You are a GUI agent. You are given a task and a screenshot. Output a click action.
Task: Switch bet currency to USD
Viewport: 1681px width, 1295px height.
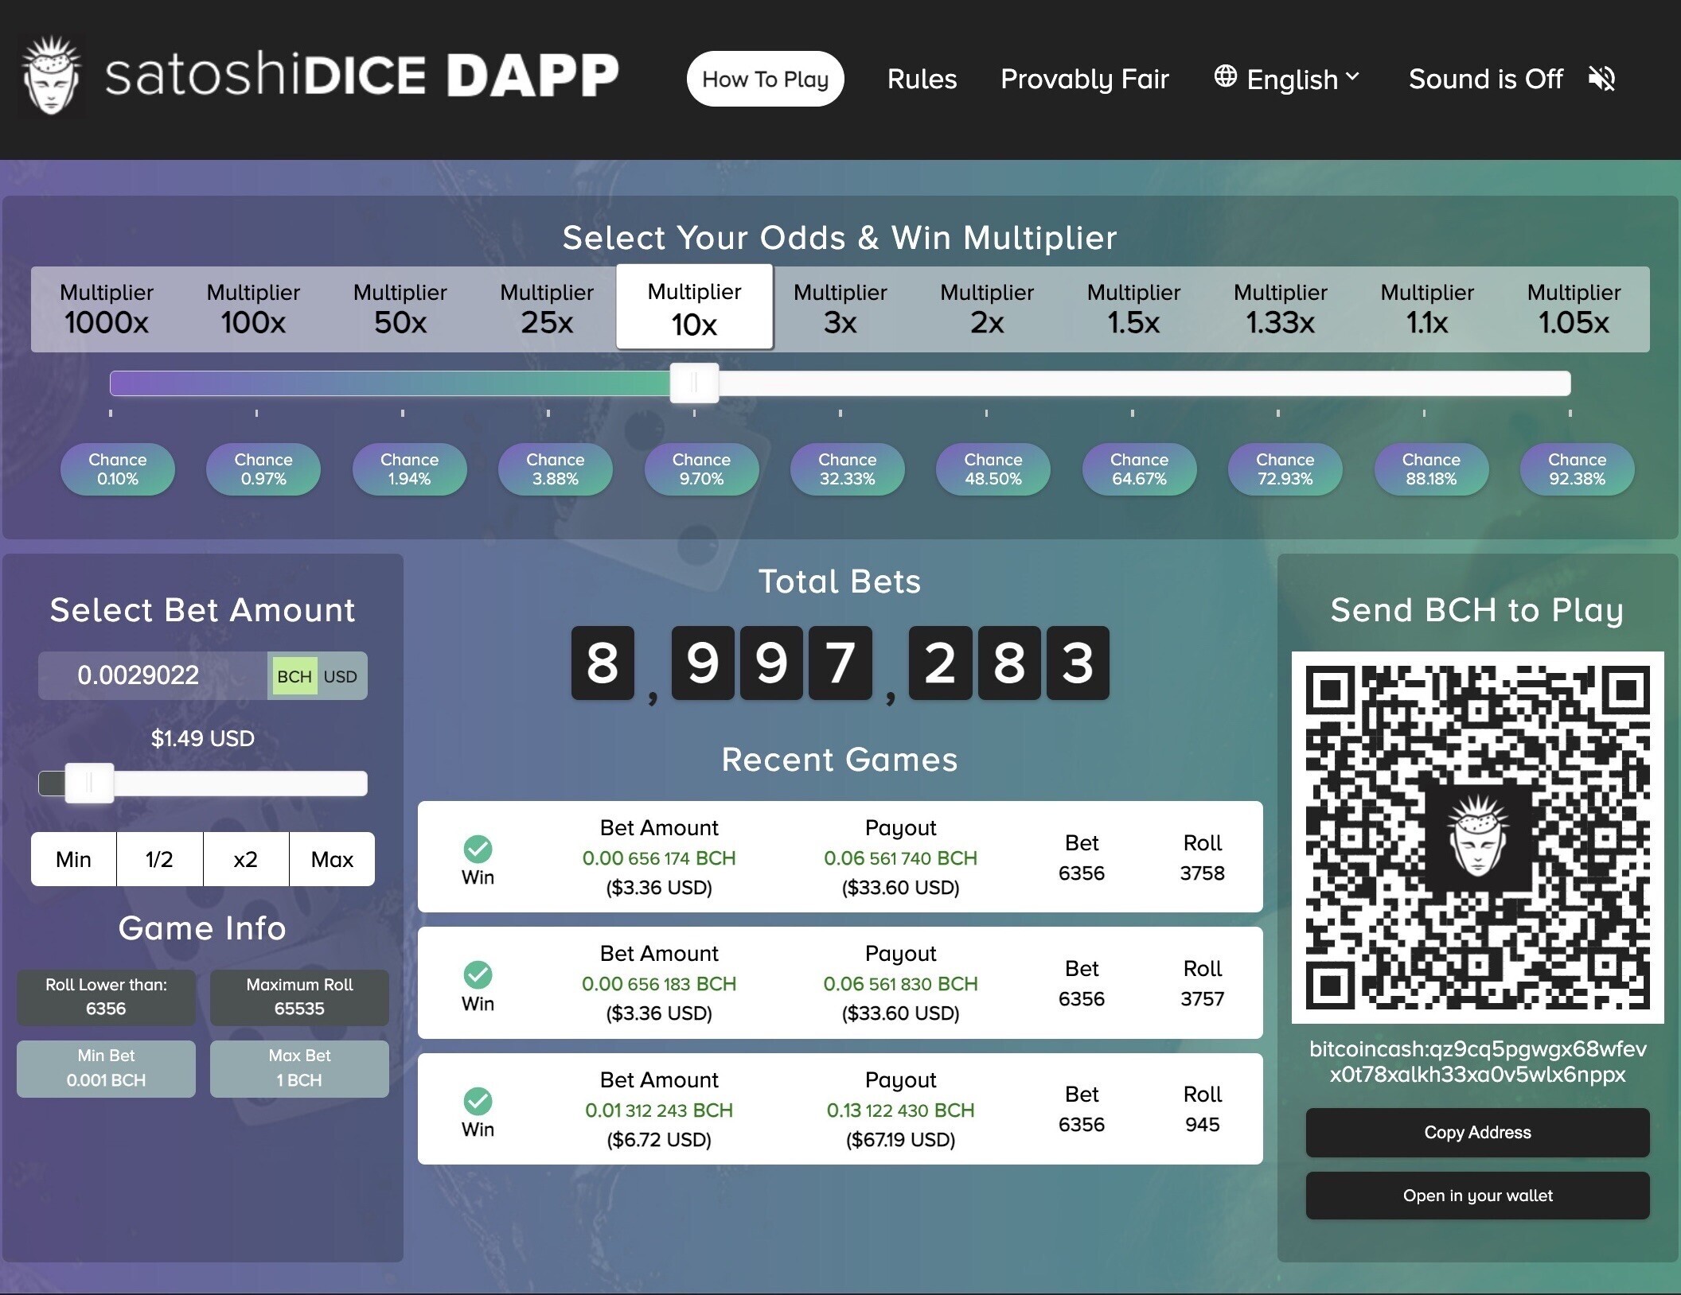pyautogui.click(x=341, y=676)
